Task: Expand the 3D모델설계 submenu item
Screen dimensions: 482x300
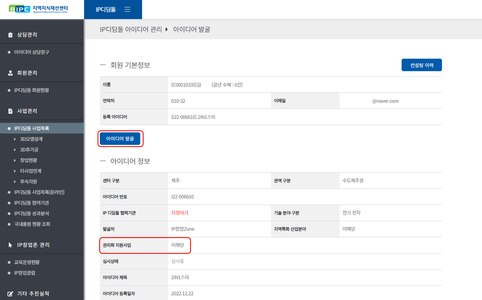Action: pos(31,139)
